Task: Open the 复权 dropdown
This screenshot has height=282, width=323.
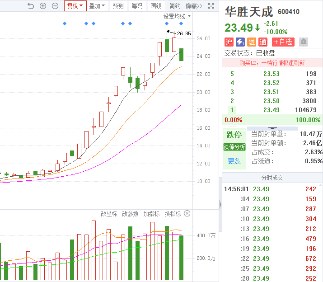Action: pyautogui.click(x=75, y=6)
